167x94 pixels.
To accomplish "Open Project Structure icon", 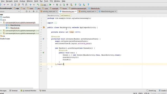I will [80, 5].
